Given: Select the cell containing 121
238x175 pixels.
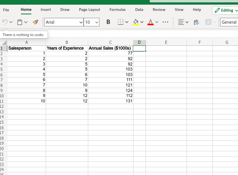Looking at the screenshot, I should pyautogui.click(x=111, y=85).
